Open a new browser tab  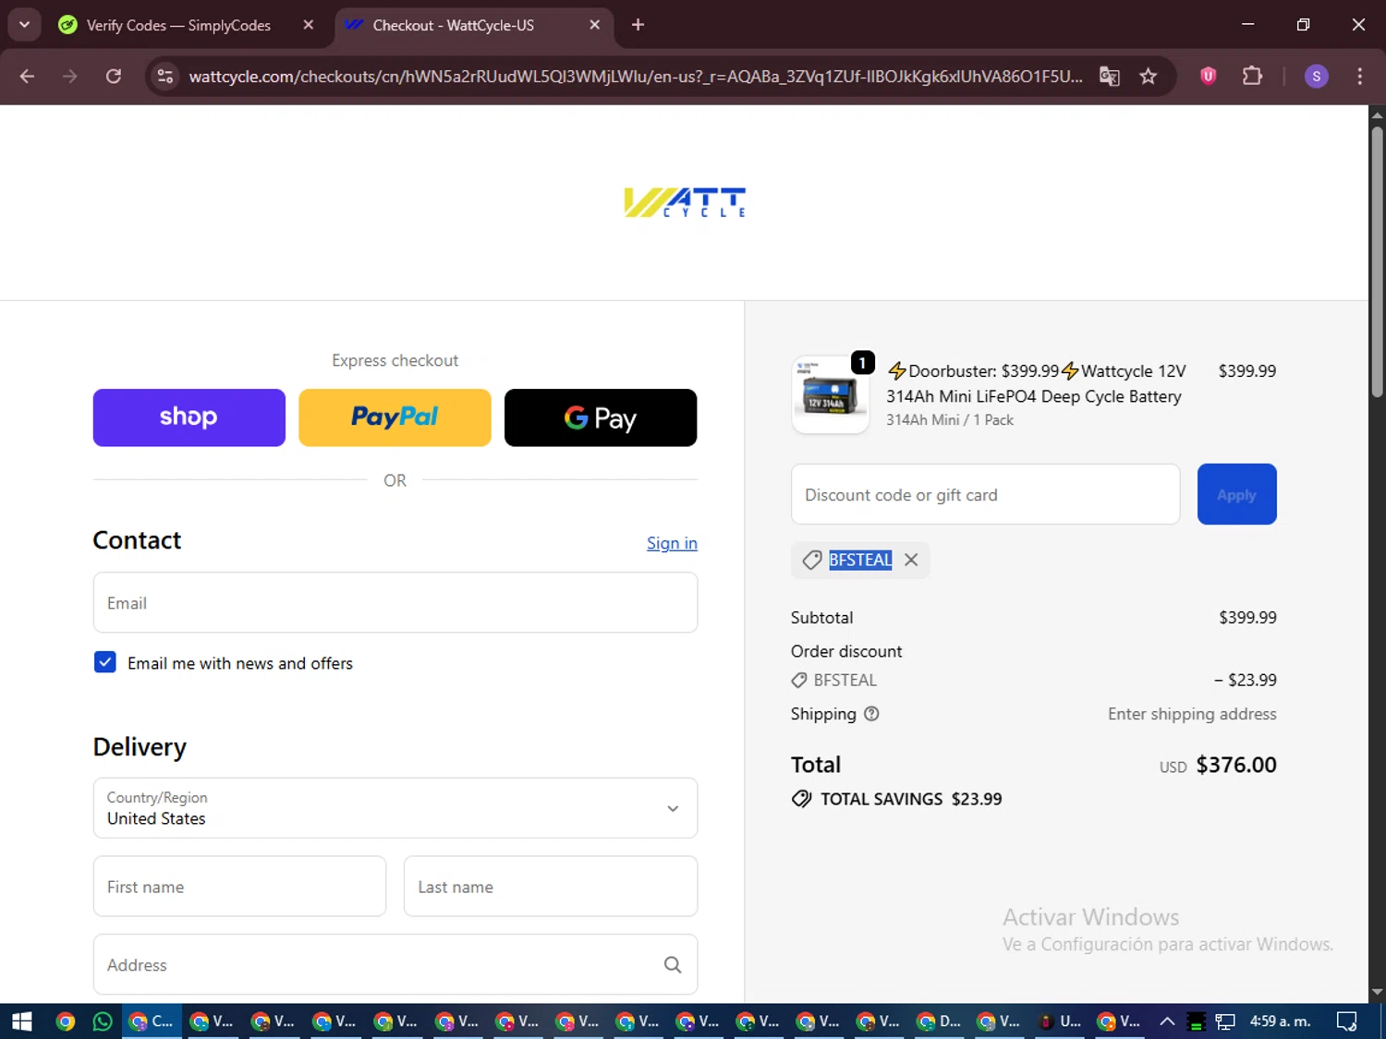click(x=638, y=25)
